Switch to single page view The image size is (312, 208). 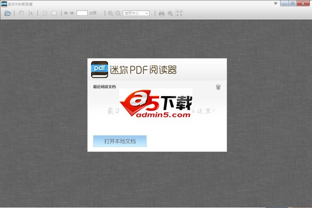[45, 14]
